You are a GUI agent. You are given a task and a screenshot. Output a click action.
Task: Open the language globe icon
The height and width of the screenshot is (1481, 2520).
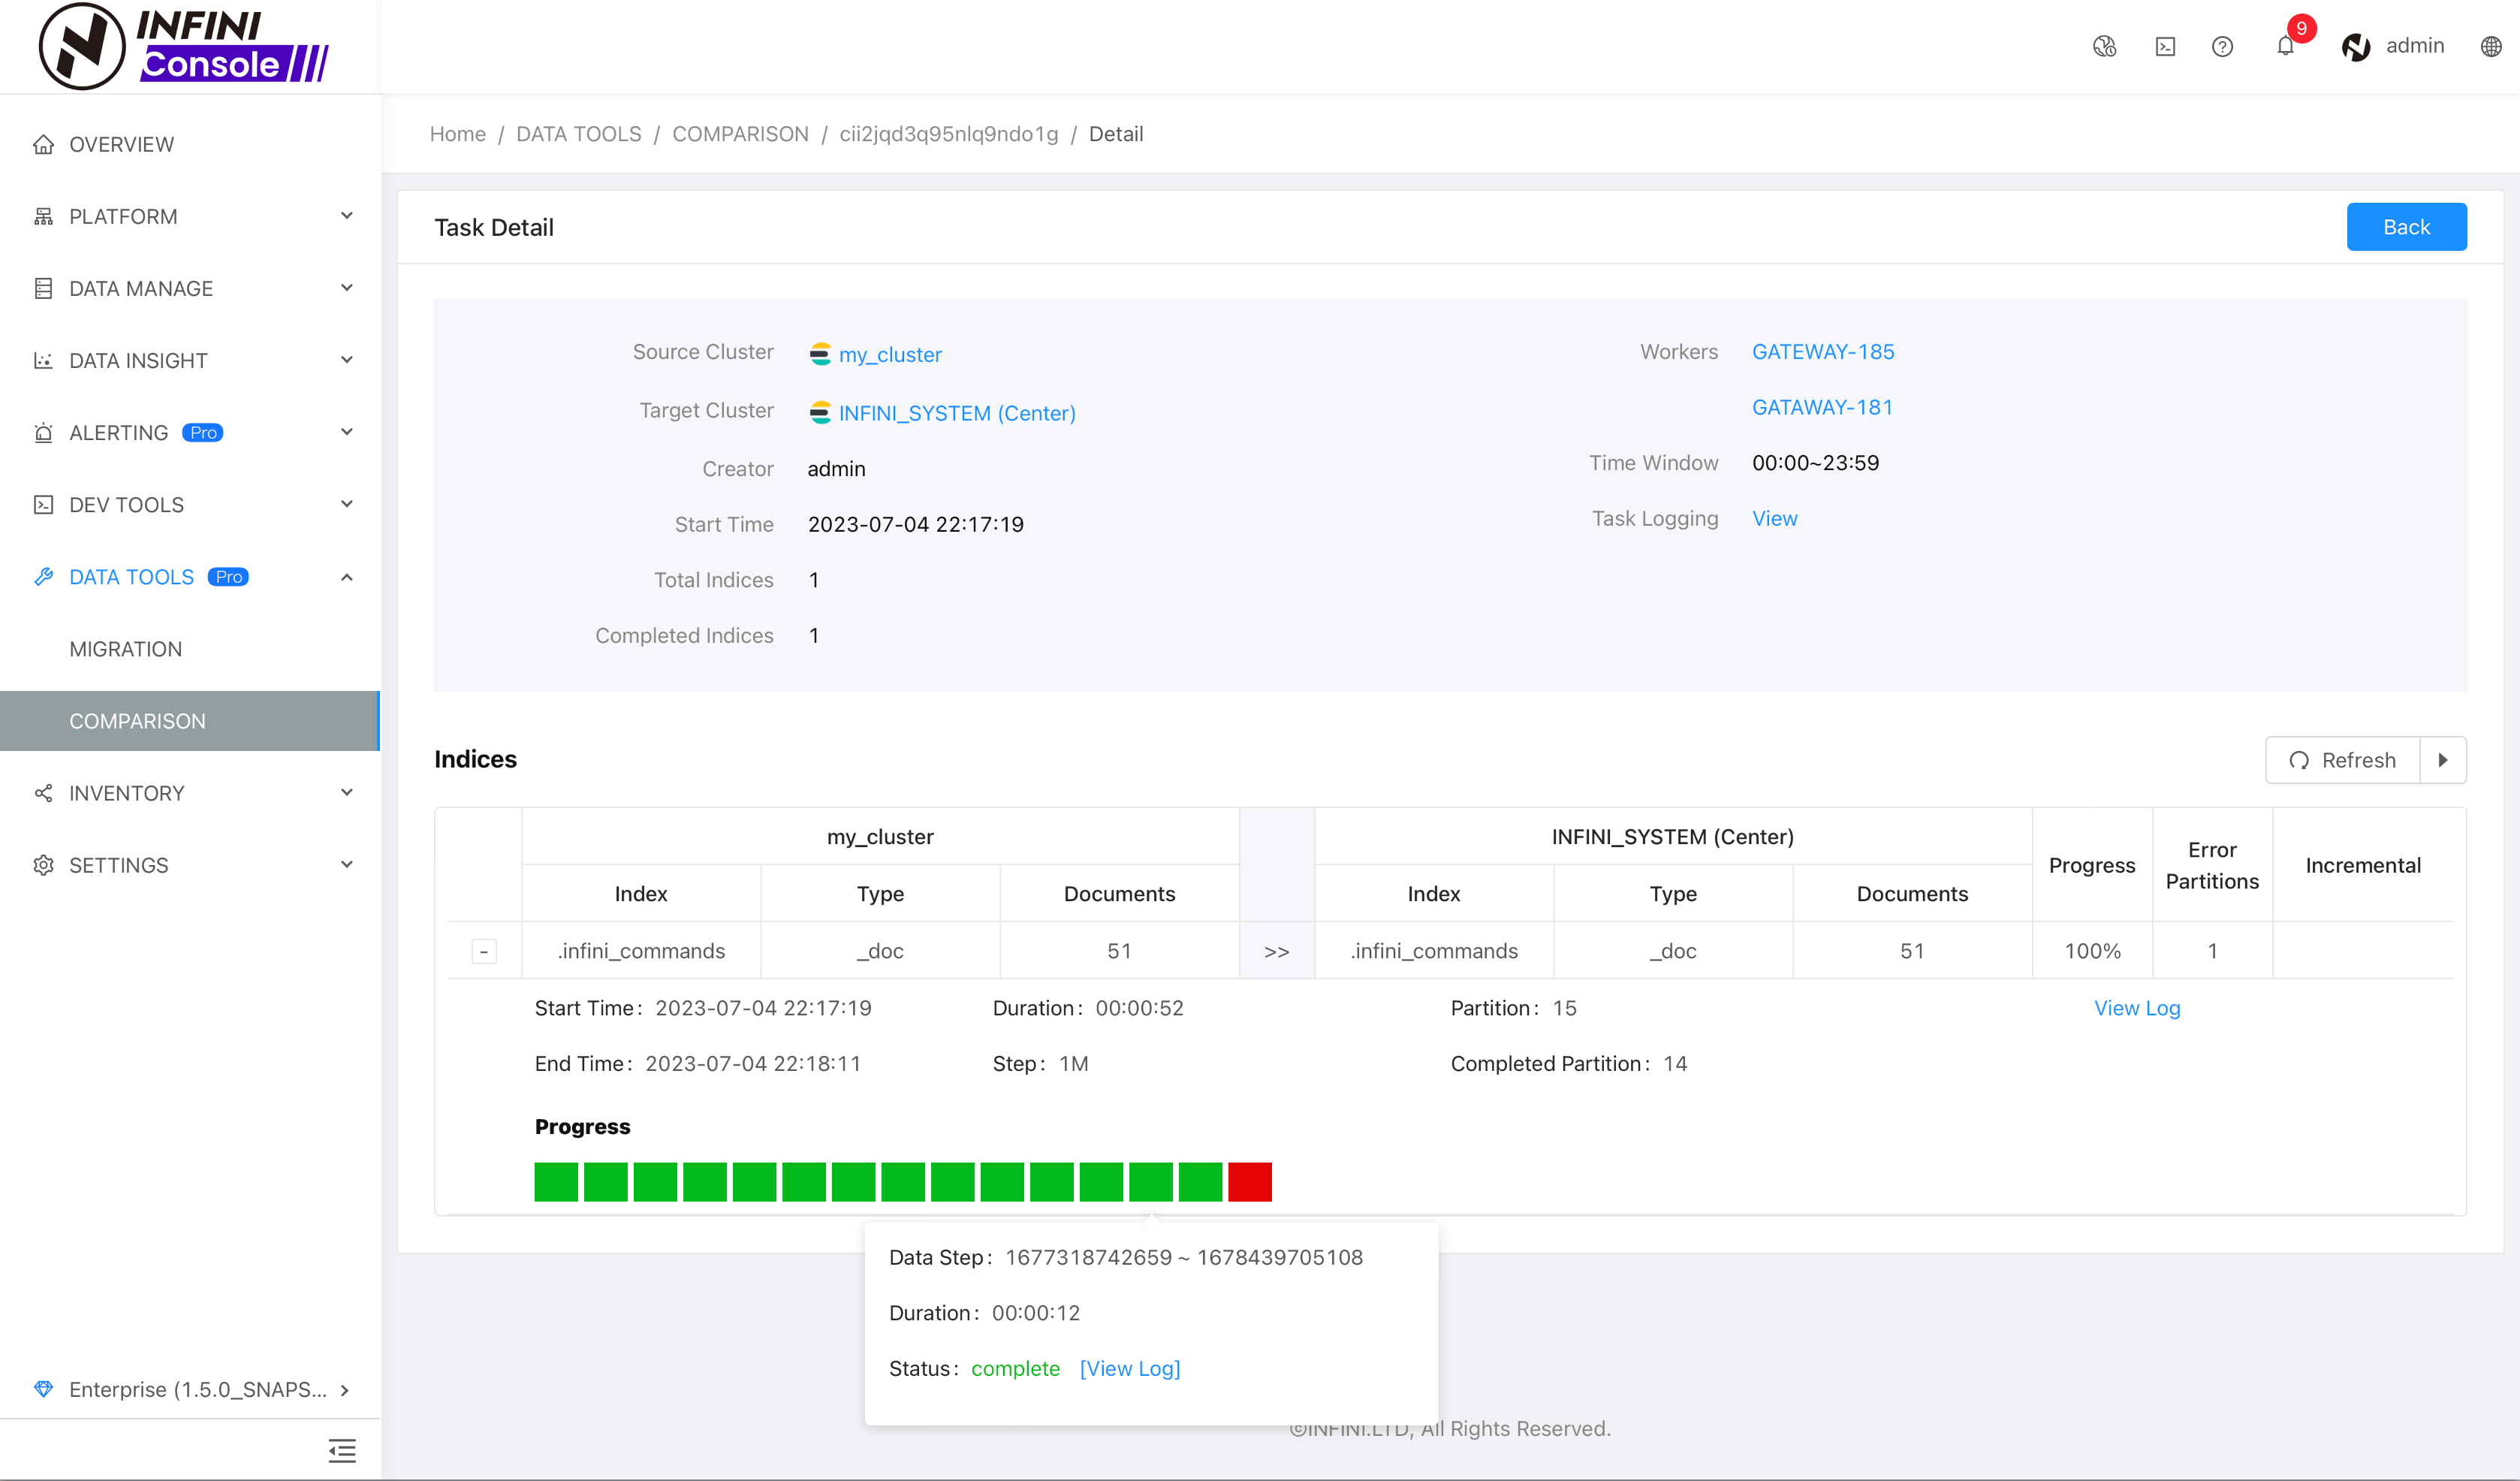pyautogui.click(x=2491, y=46)
